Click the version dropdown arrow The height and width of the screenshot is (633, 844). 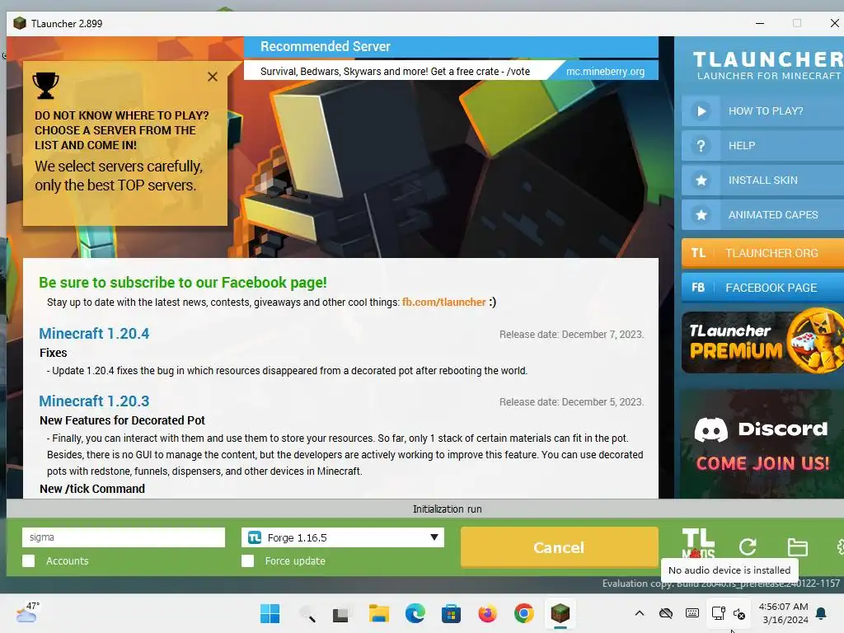point(434,537)
